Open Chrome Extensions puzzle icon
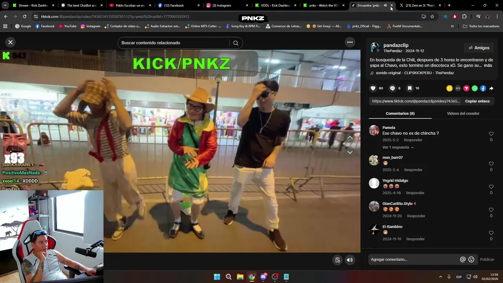Viewport: 503px width, 283px height. (x=464, y=17)
